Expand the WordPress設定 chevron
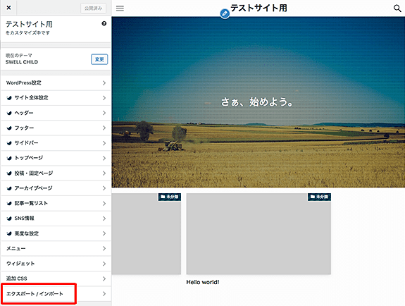The width and height of the screenshot is (405, 306). click(x=104, y=82)
